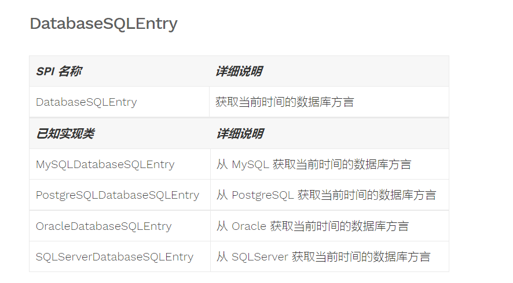
Task: Click the first "详细说明" header cell
Action: 239,72
